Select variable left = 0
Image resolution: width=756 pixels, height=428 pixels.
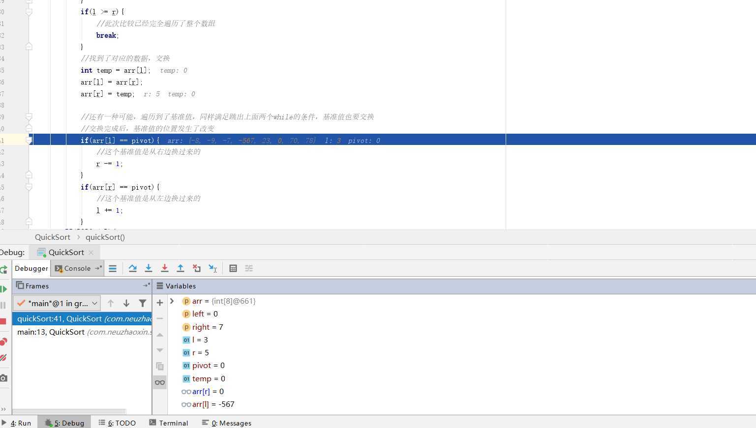(205, 314)
